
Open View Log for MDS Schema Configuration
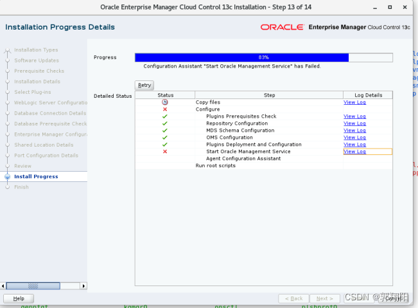point(354,131)
